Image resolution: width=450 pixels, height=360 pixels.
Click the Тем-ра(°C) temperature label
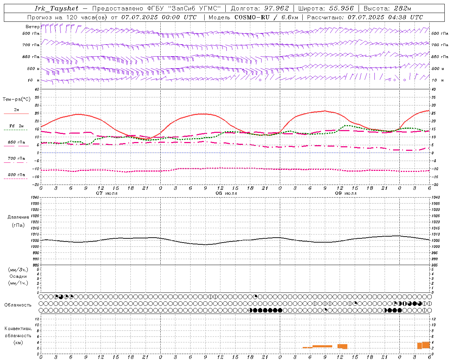pos(17,99)
